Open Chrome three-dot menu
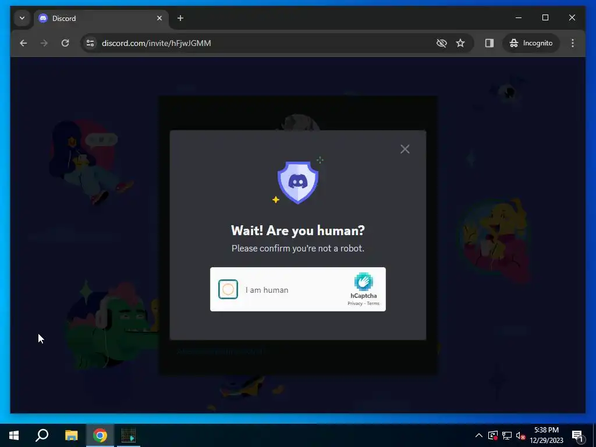Screen dimensions: 596x447 [573, 43]
